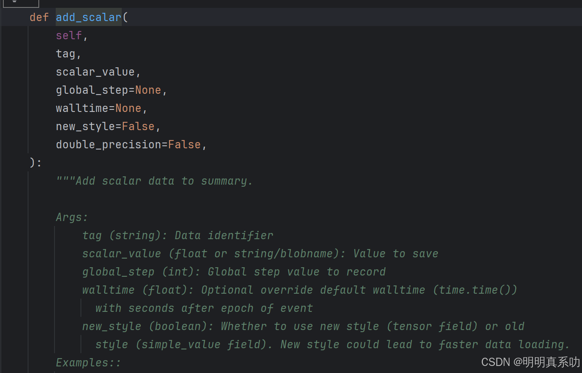The width and height of the screenshot is (582, 373).
Task: Click the add_scalar function name
Action: (x=89, y=17)
